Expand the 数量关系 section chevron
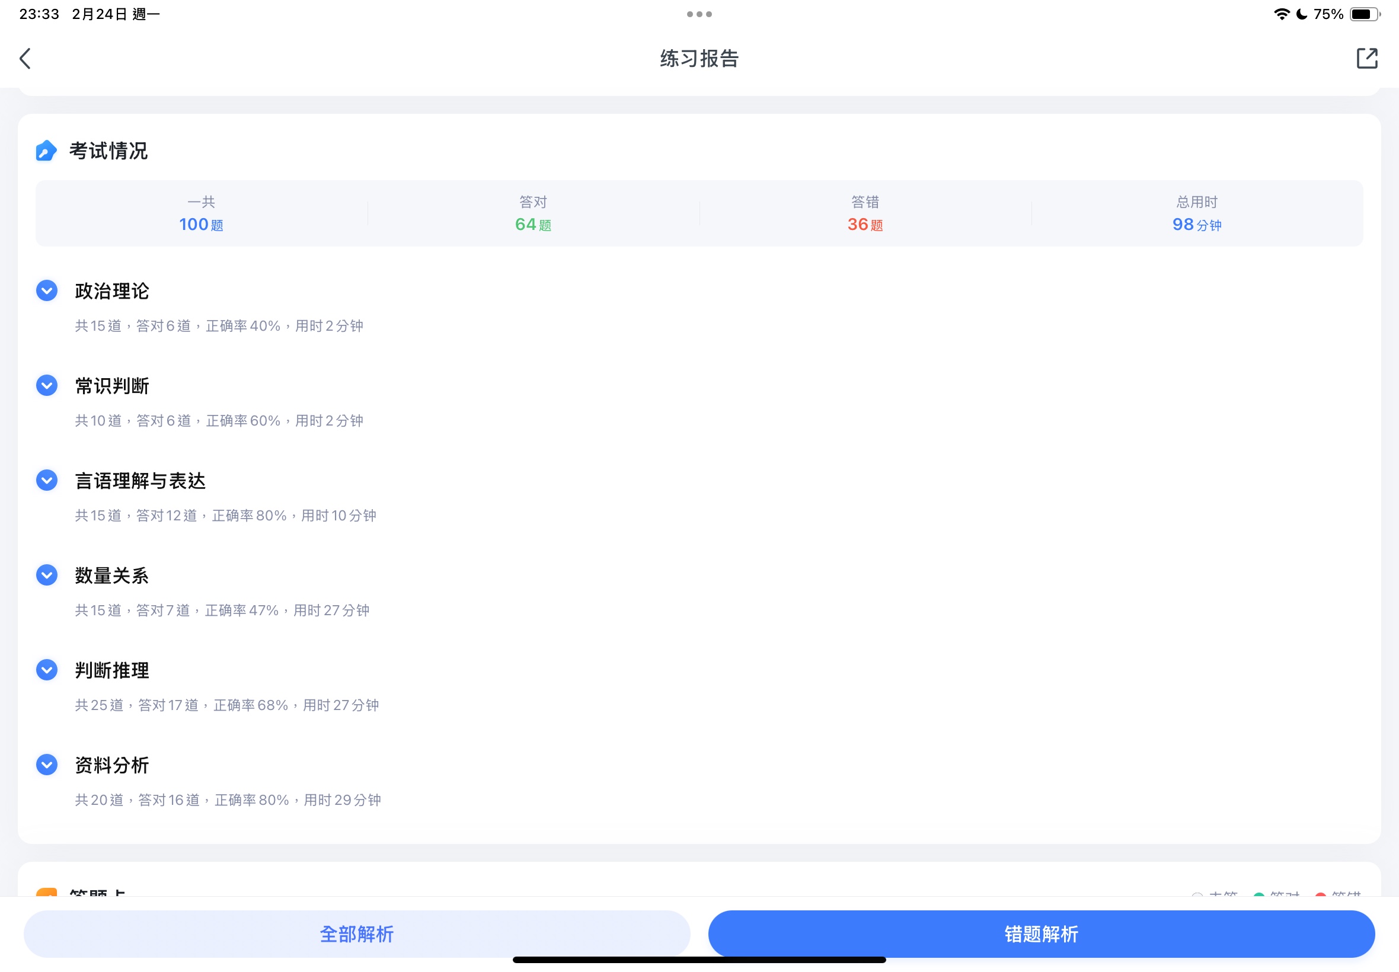Viewport: 1399px width, 972px height. [x=47, y=575]
